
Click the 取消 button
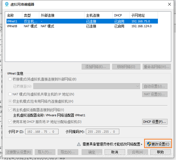(115, 152)
